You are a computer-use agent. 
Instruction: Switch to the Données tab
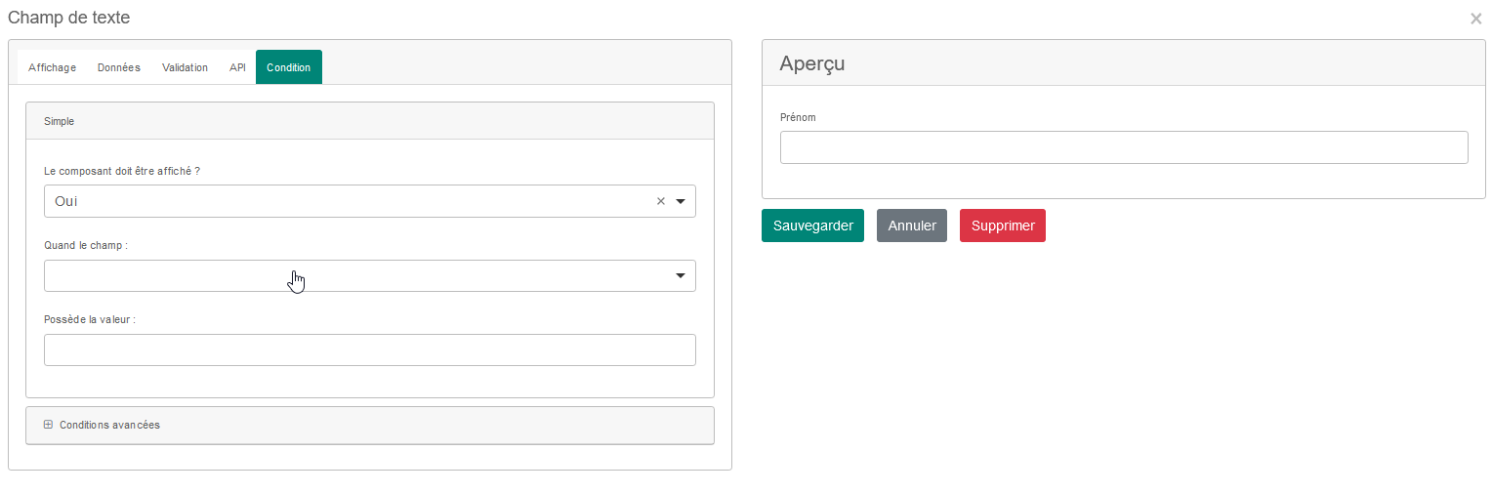pyautogui.click(x=119, y=67)
